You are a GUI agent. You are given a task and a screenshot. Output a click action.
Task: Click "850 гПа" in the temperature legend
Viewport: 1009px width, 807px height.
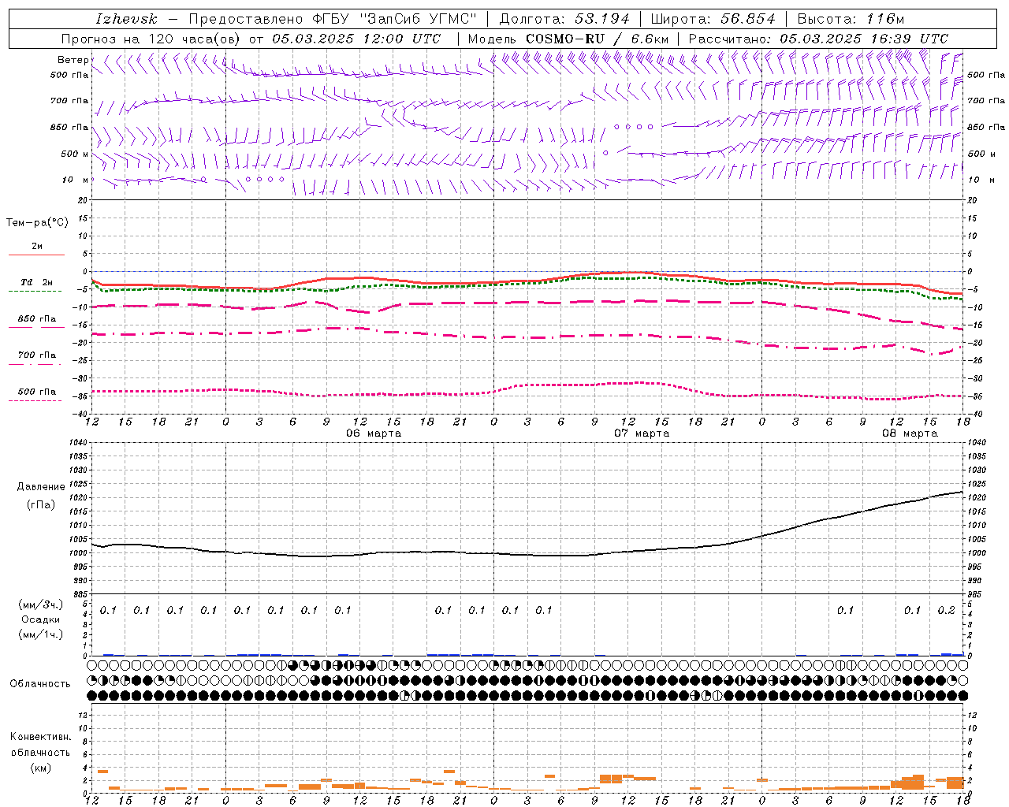click(37, 319)
